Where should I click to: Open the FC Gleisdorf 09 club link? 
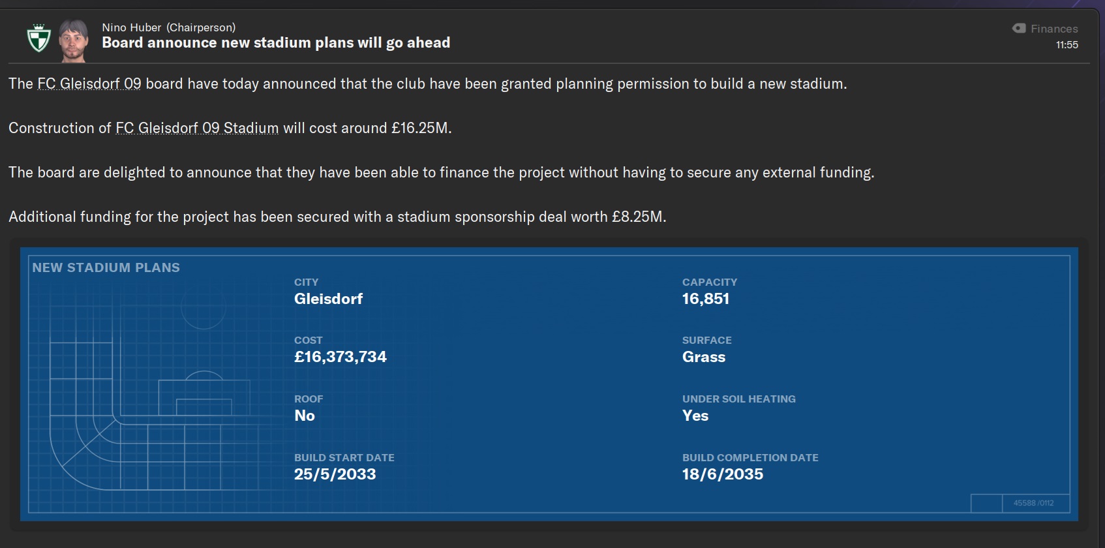point(89,84)
